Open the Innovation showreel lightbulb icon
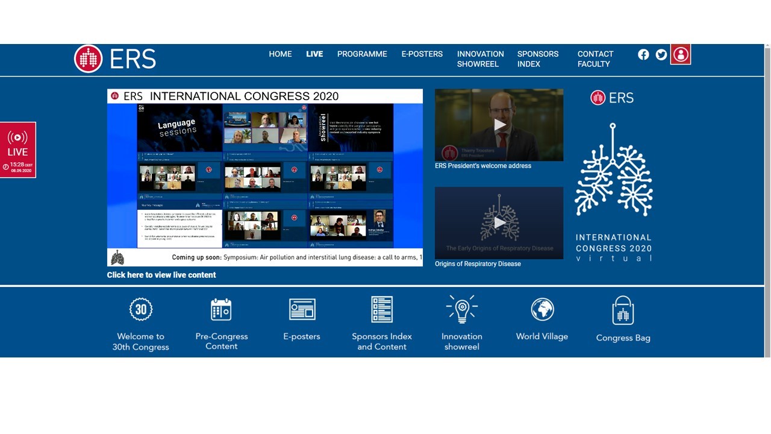Screen dimensions: 771x434 (x=462, y=309)
